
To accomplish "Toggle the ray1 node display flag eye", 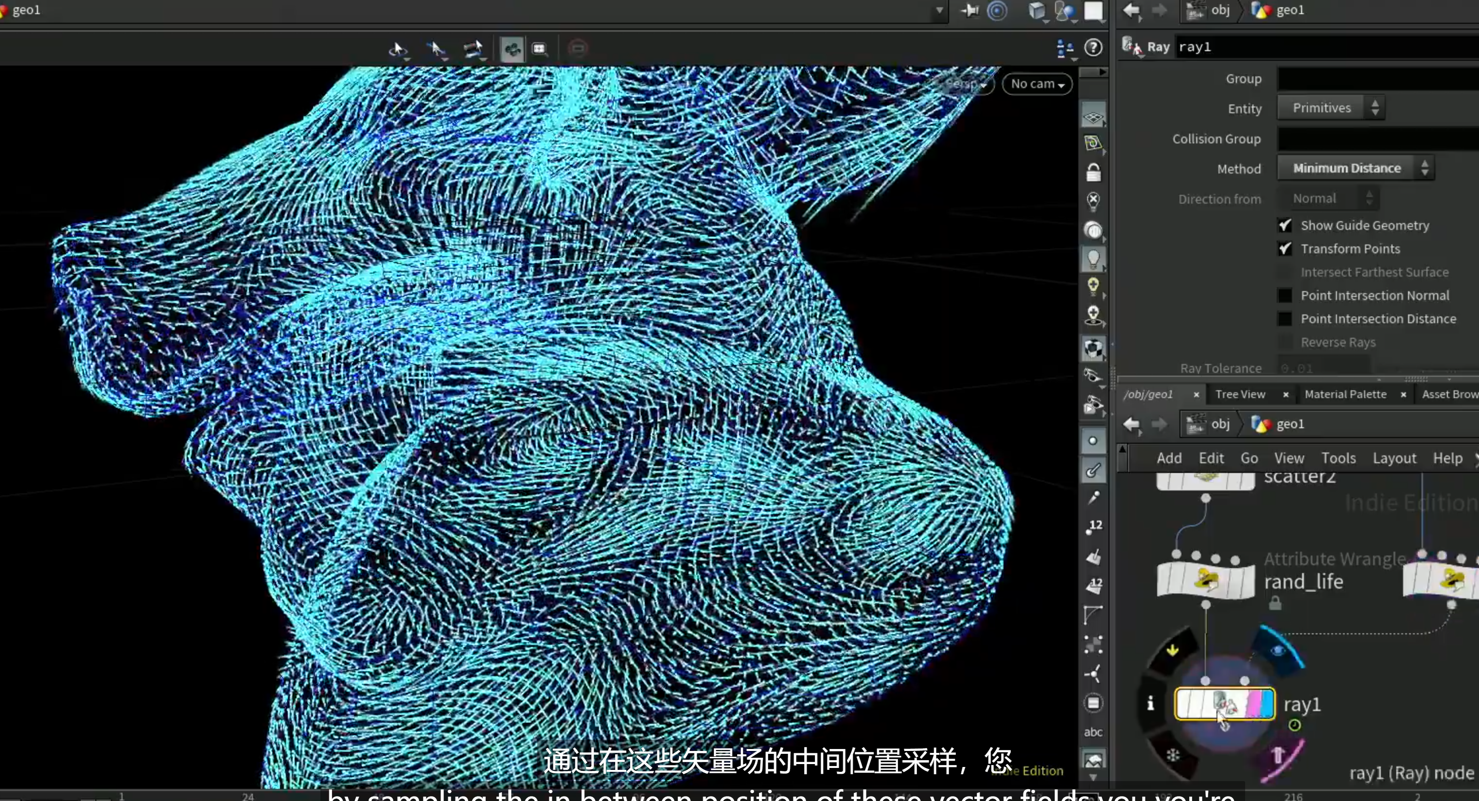I will coord(1277,650).
